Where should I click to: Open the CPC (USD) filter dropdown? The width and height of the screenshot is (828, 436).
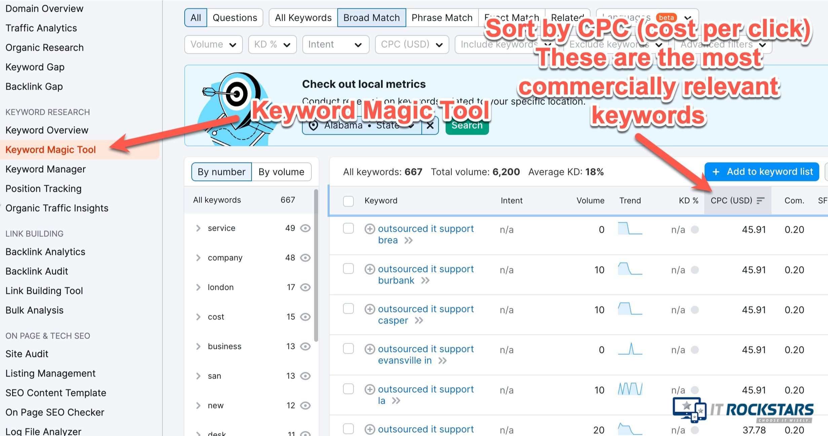(412, 44)
